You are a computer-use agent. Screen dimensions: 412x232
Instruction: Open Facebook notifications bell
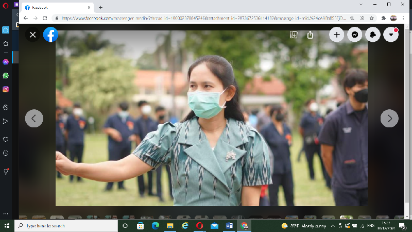[x=373, y=35]
